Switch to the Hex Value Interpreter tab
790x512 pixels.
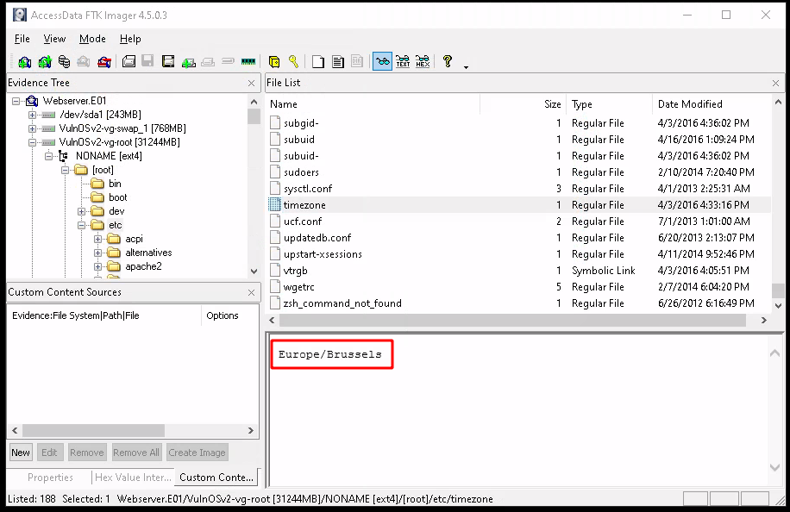(133, 478)
